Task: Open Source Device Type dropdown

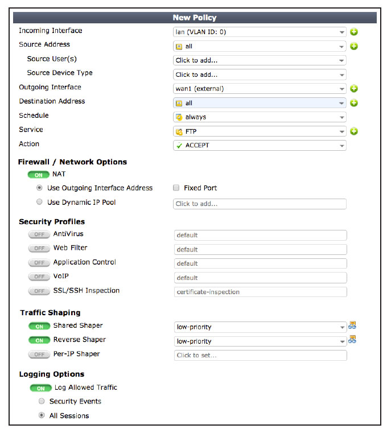Action: coord(260,75)
